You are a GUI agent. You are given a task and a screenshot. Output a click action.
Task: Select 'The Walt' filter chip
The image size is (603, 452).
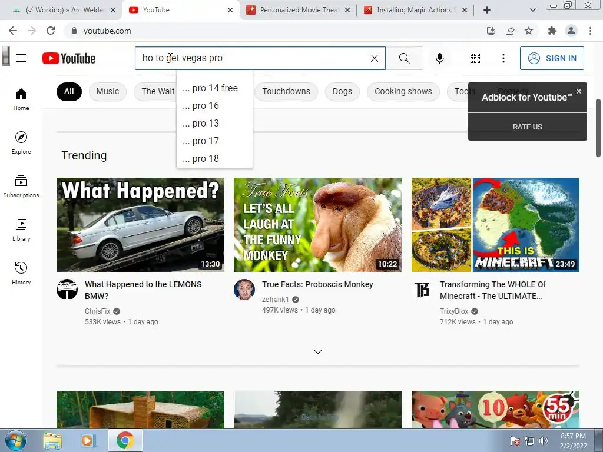tap(155, 91)
